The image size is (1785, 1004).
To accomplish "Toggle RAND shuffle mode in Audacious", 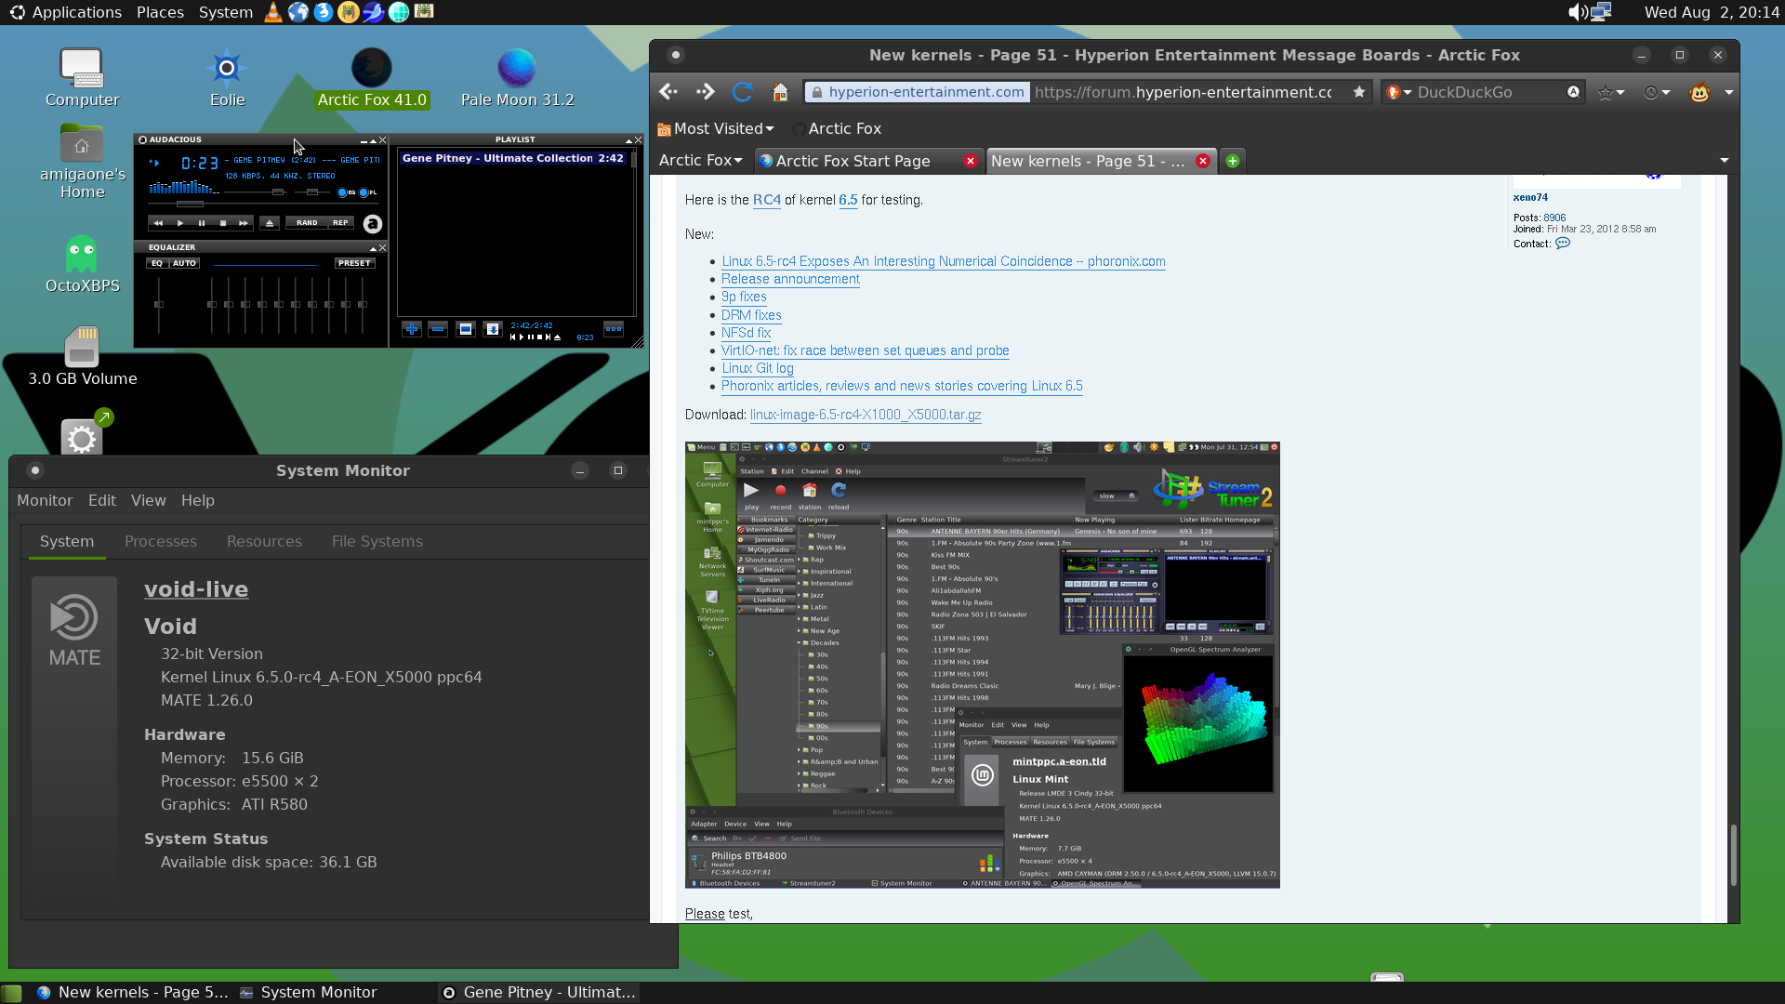I will (307, 223).
